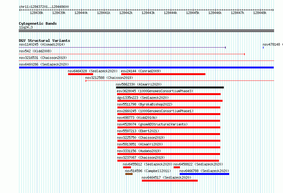Click the short red nsv6455612 bar

(x=127, y=167)
